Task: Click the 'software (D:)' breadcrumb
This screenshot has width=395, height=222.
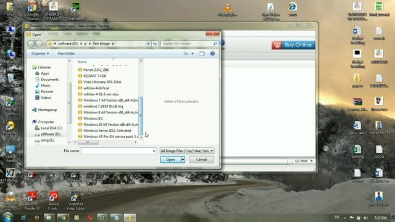Action: point(68,44)
